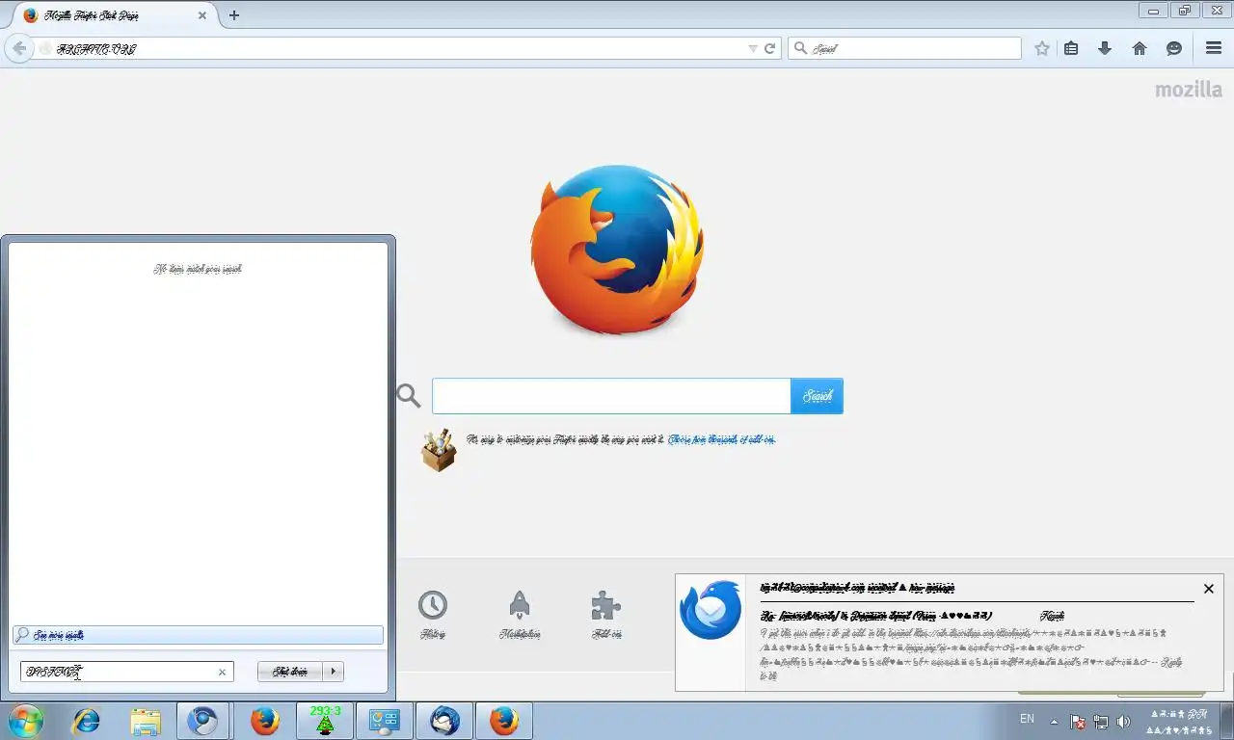Expand the Shut down options arrow

[x=334, y=672]
